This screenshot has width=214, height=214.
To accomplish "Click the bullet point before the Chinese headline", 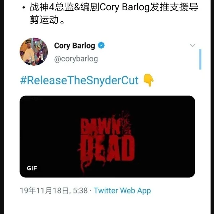I will coord(24,8).
